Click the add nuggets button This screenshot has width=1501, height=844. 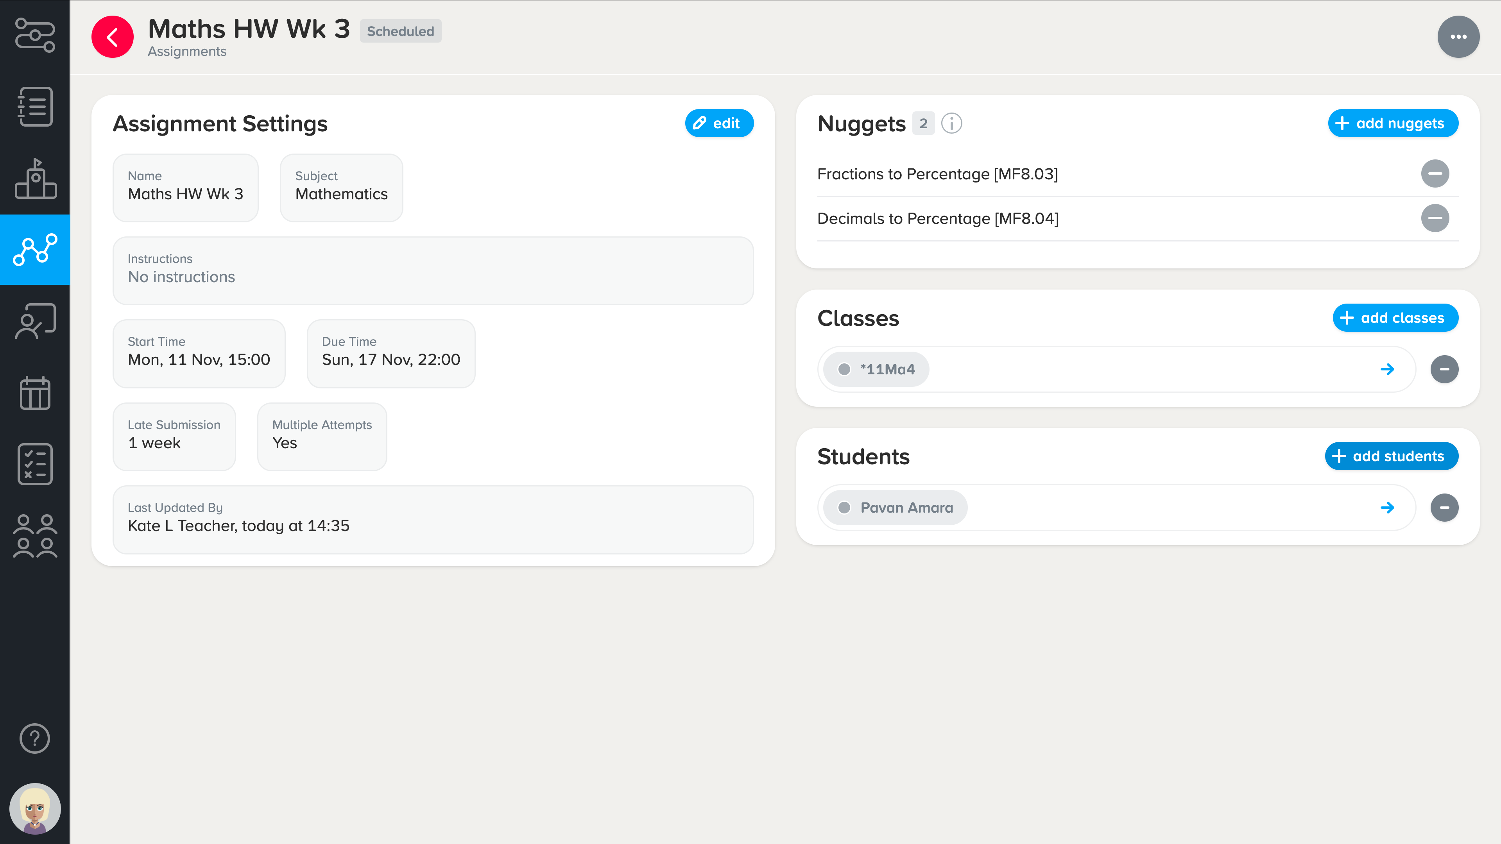[1393, 123]
